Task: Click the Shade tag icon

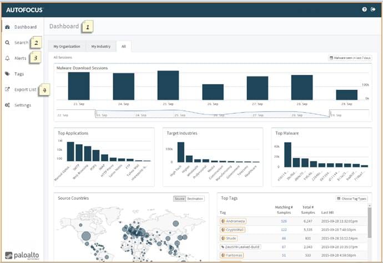Action: pyautogui.click(x=223, y=238)
